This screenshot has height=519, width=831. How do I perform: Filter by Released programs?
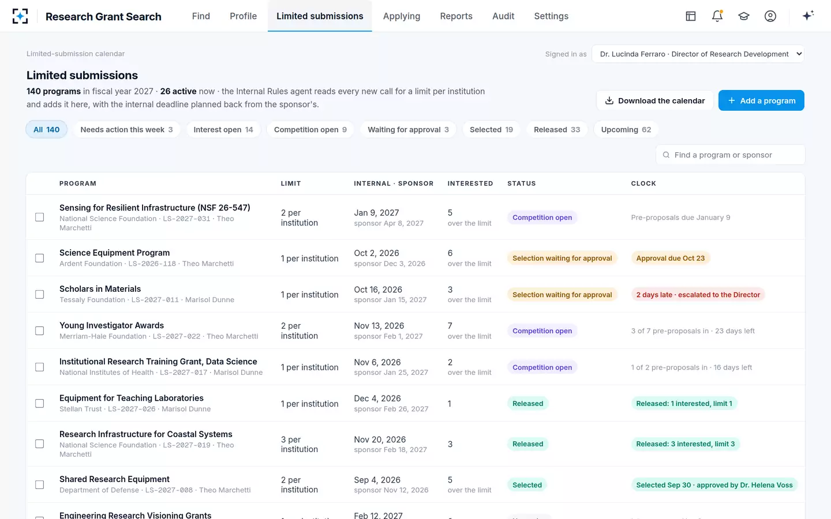pos(557,130)
